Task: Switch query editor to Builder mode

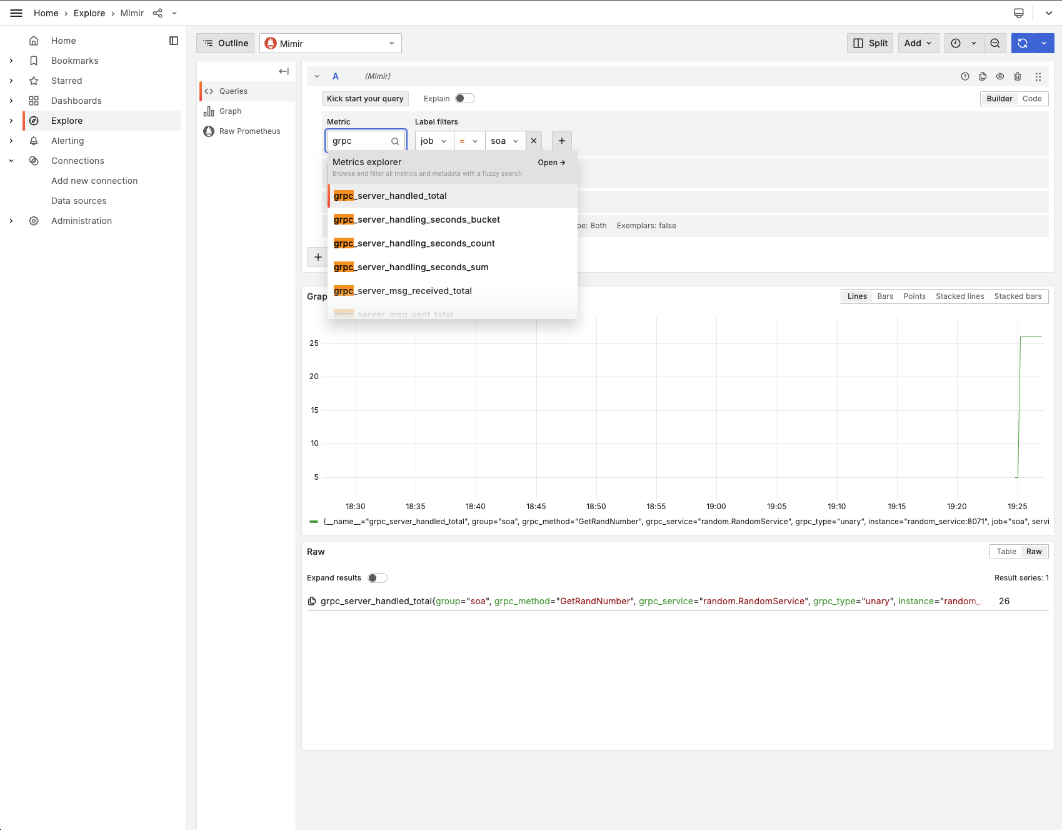Action: (x=999, y=99)
